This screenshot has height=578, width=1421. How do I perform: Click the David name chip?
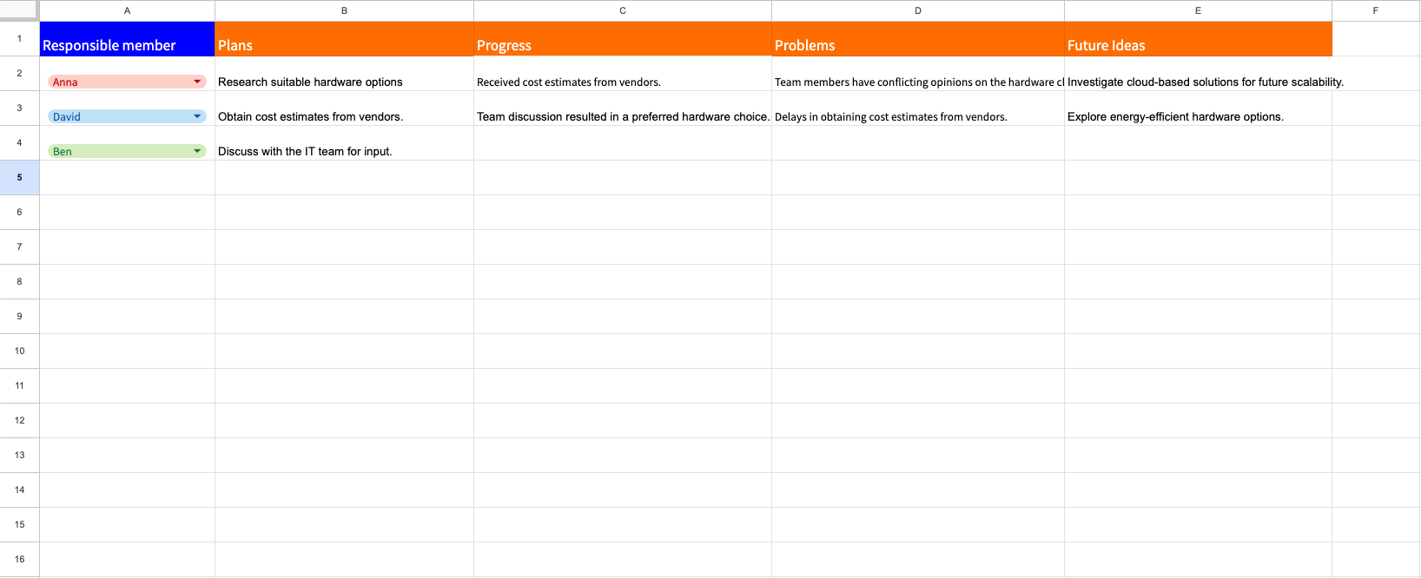tap(127, 116)
